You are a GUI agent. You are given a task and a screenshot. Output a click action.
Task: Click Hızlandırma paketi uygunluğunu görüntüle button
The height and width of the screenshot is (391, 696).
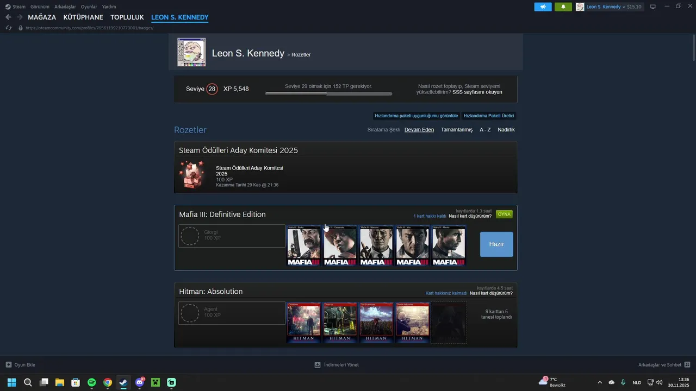coord(417,116)
